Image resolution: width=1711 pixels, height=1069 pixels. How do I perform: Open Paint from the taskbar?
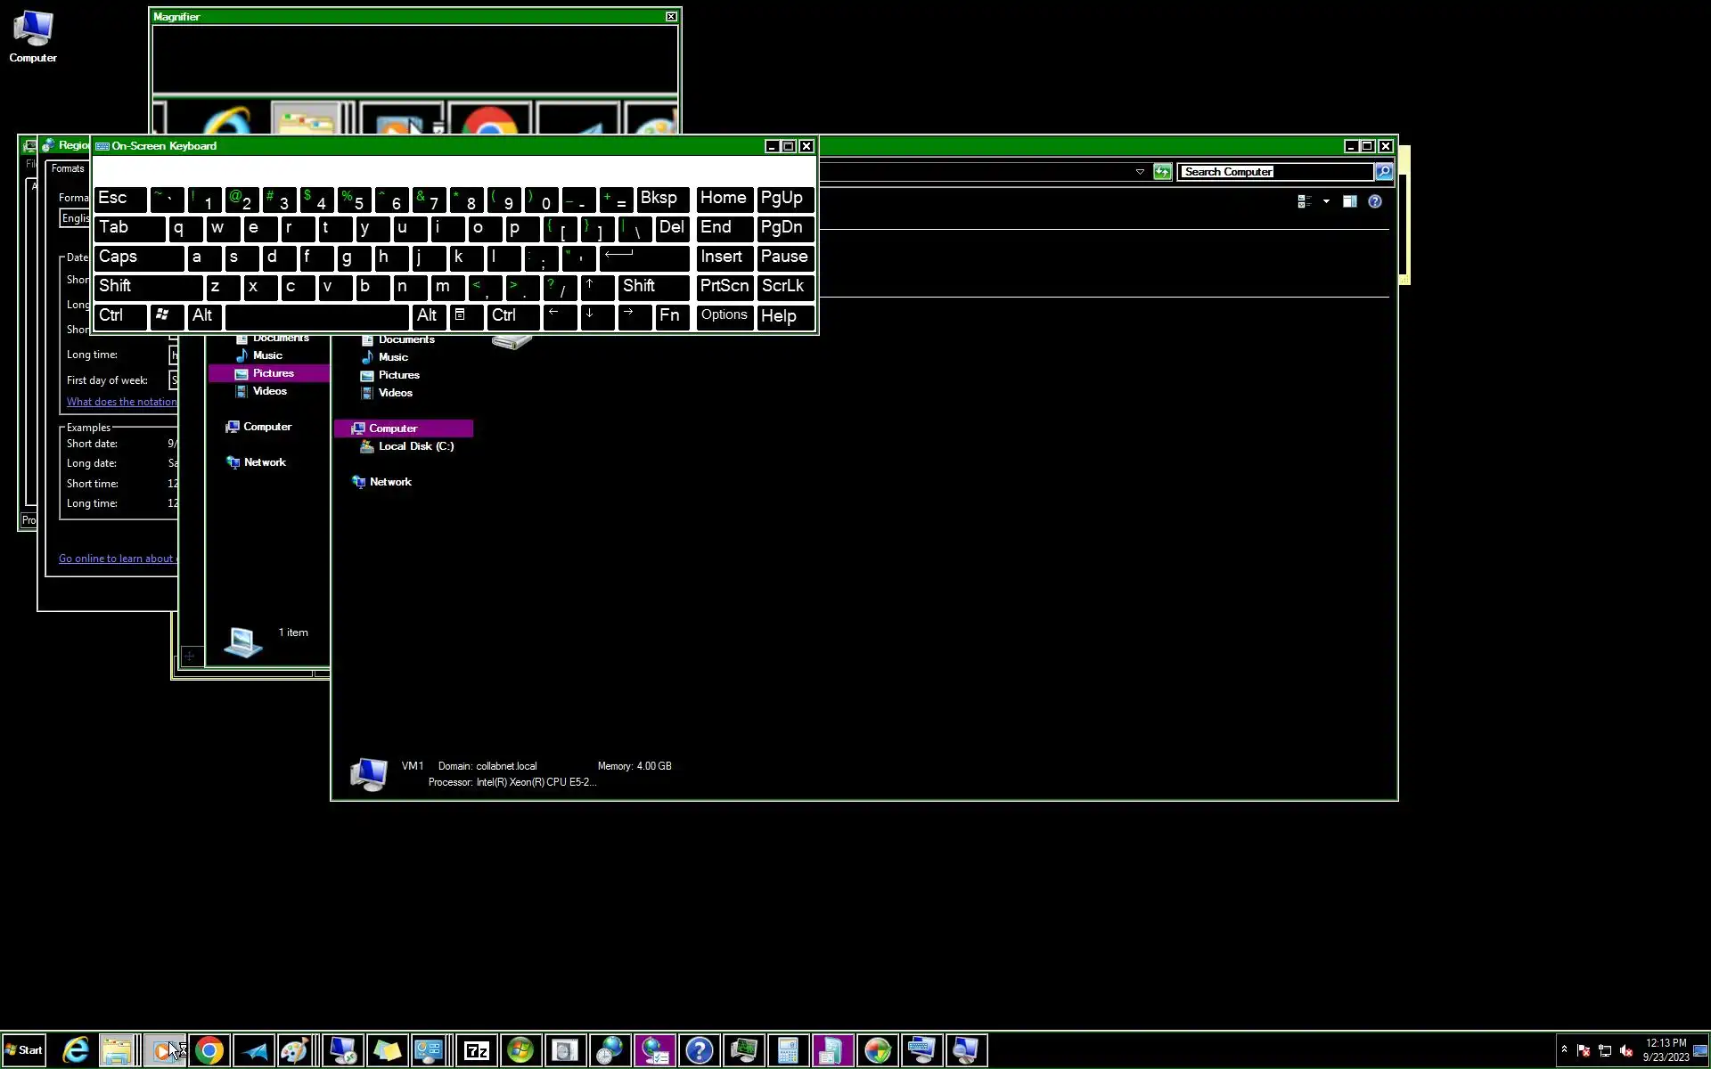pyautogui.click(x=295, y=1051)
